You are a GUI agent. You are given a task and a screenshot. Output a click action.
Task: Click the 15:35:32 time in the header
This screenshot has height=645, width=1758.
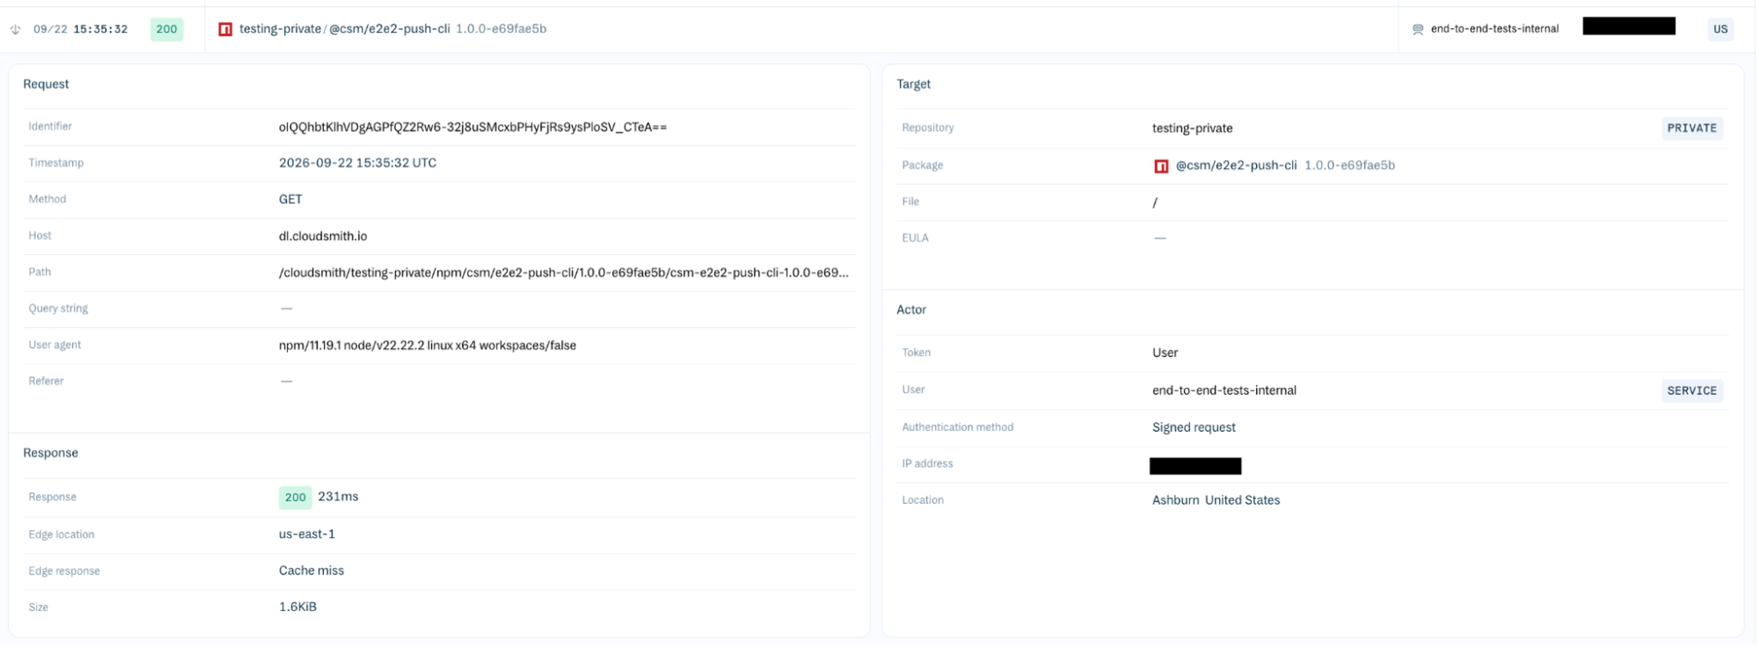[x=100, y=29]
